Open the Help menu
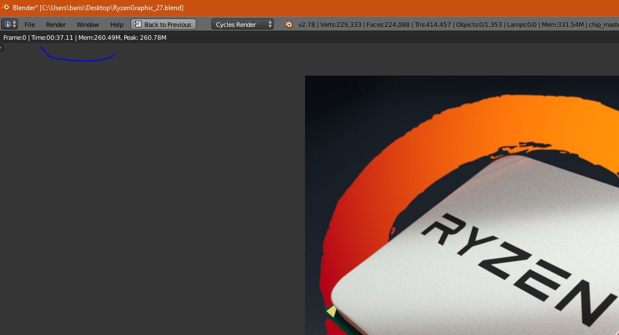 click(x=117, y=25)
